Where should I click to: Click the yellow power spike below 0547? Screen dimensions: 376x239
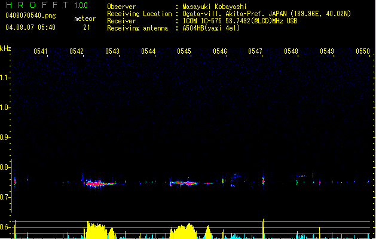(263, 229)
